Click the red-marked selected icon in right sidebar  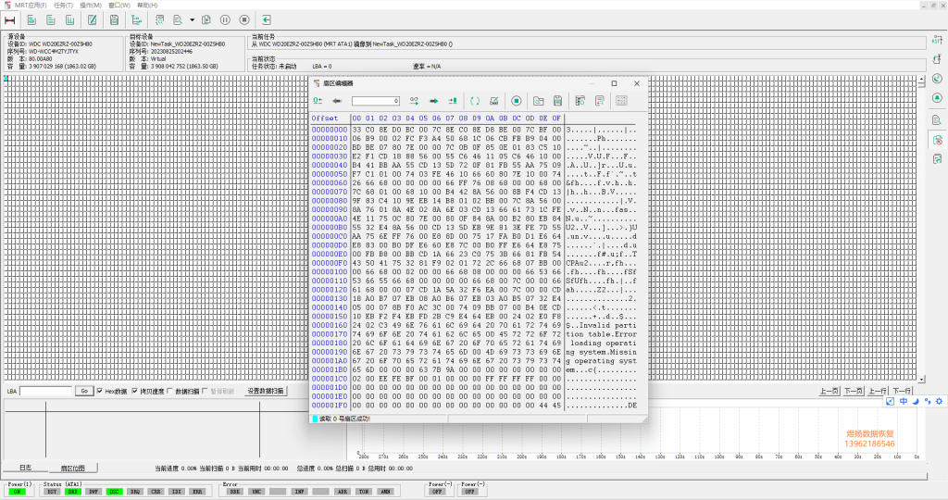[938, 140]
